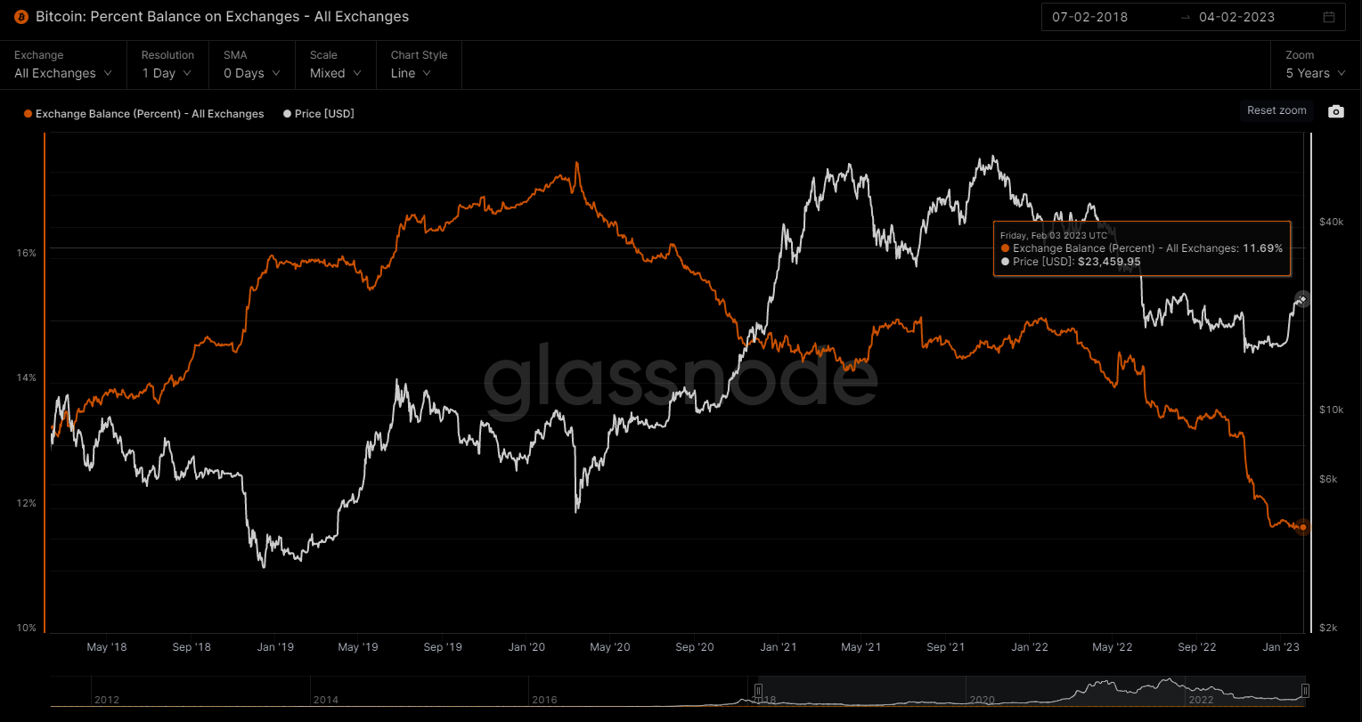Click the Bitcoin logo icon

[21, 17]
